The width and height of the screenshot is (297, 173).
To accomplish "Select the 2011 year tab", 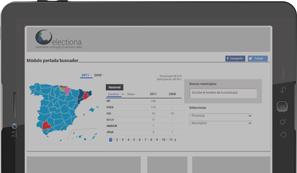I will coord(86,75).
